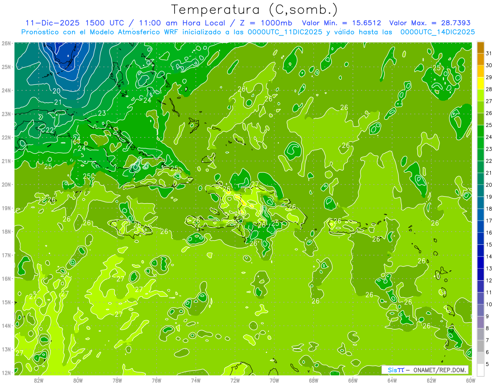Click the '19N' latitude axis label
The height and width of the screenshot is (386, 500).
pos(6,208)
